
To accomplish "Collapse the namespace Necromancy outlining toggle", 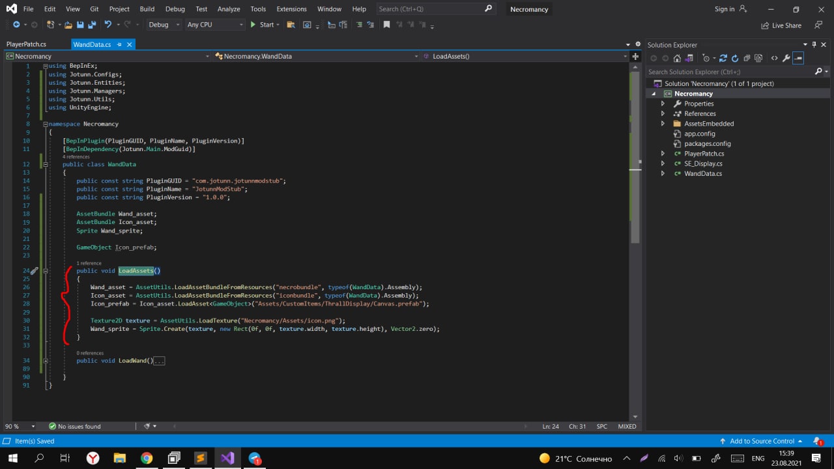I will point(46,124).
